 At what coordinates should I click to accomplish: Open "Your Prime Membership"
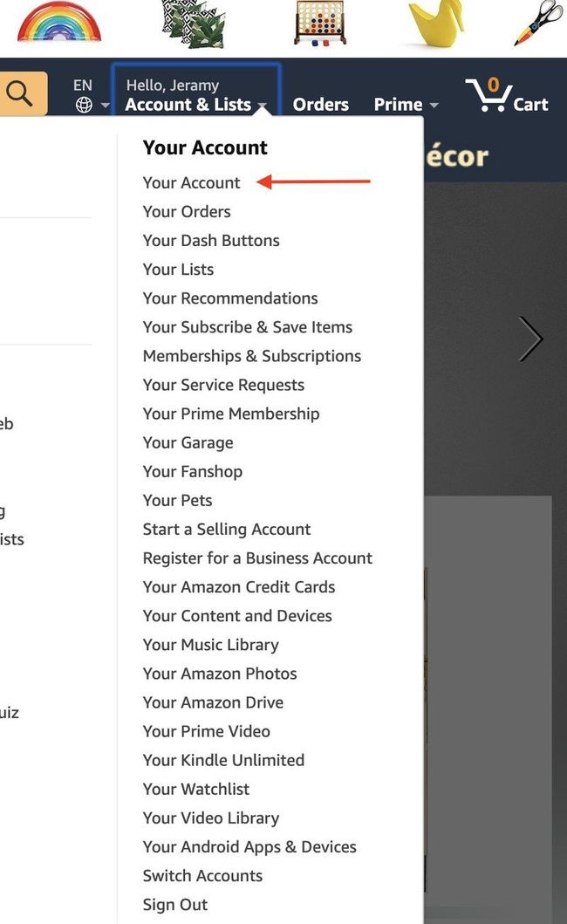[230, 414]
